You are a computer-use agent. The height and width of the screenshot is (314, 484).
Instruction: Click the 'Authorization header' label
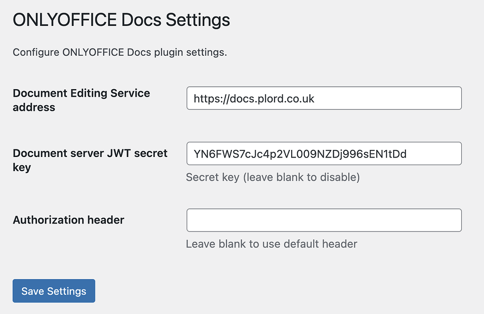68,220
